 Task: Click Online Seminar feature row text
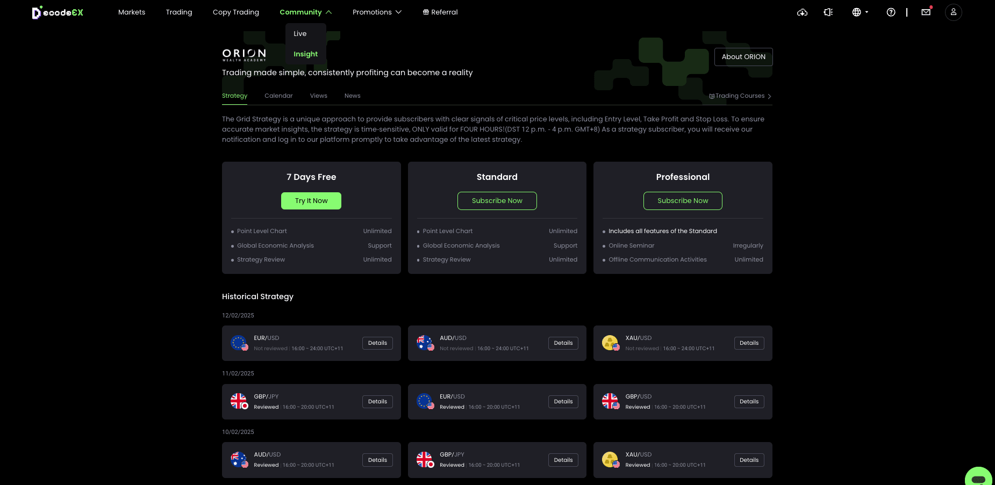632,246
